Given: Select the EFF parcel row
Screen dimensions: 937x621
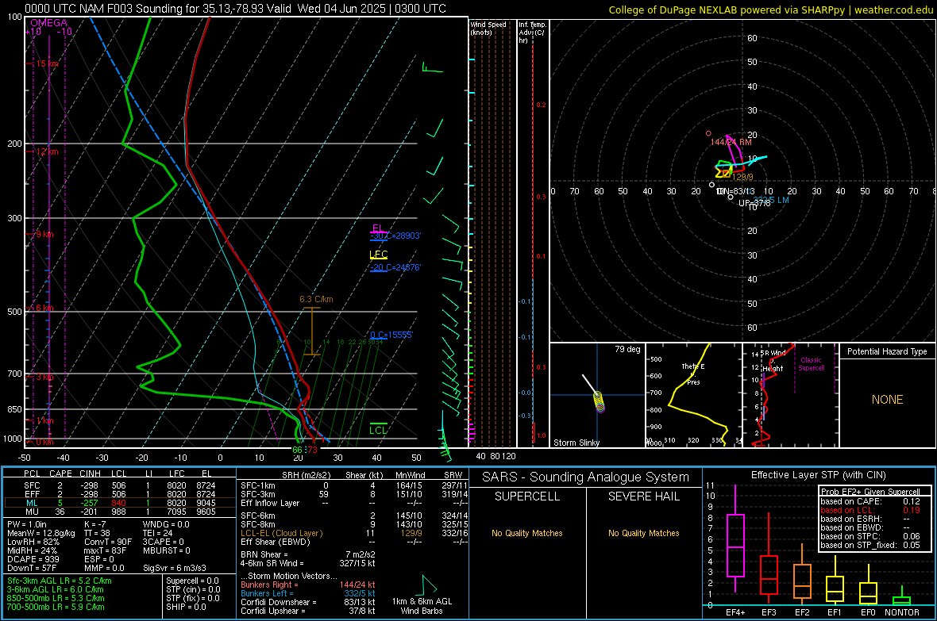Looking at the screenshot, I should point(120,494).
